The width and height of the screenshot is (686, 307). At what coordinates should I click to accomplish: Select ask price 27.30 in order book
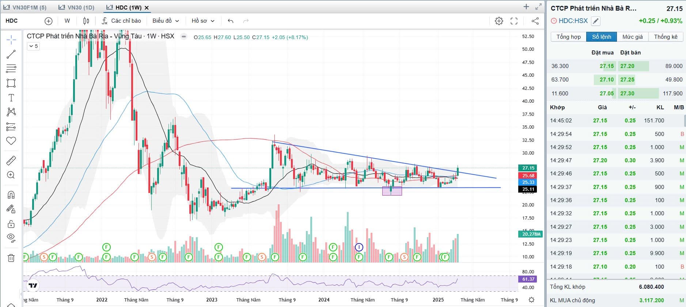pos(628,94)
